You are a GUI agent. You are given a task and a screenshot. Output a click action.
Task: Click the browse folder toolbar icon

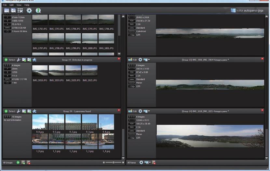[13, 10]
